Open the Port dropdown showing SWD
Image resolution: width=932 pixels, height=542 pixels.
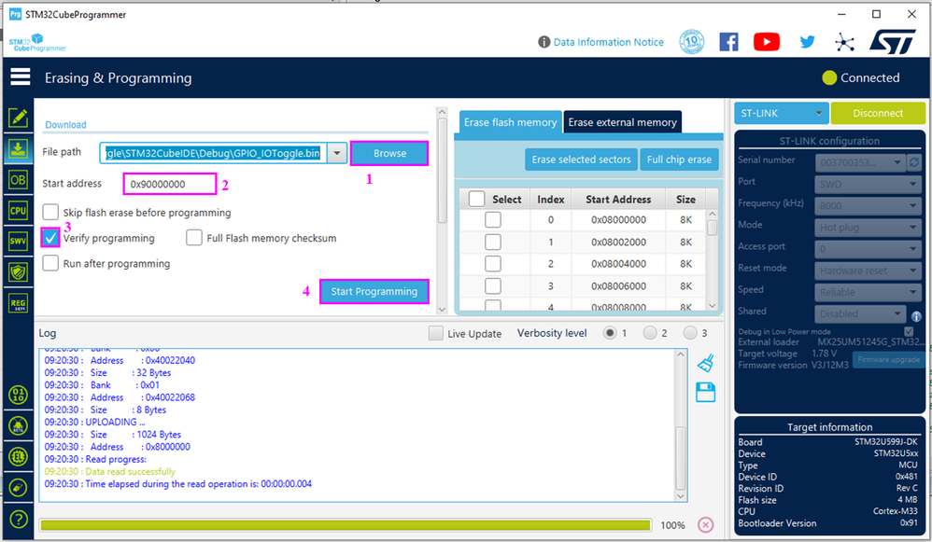click(x=868, y=184)
